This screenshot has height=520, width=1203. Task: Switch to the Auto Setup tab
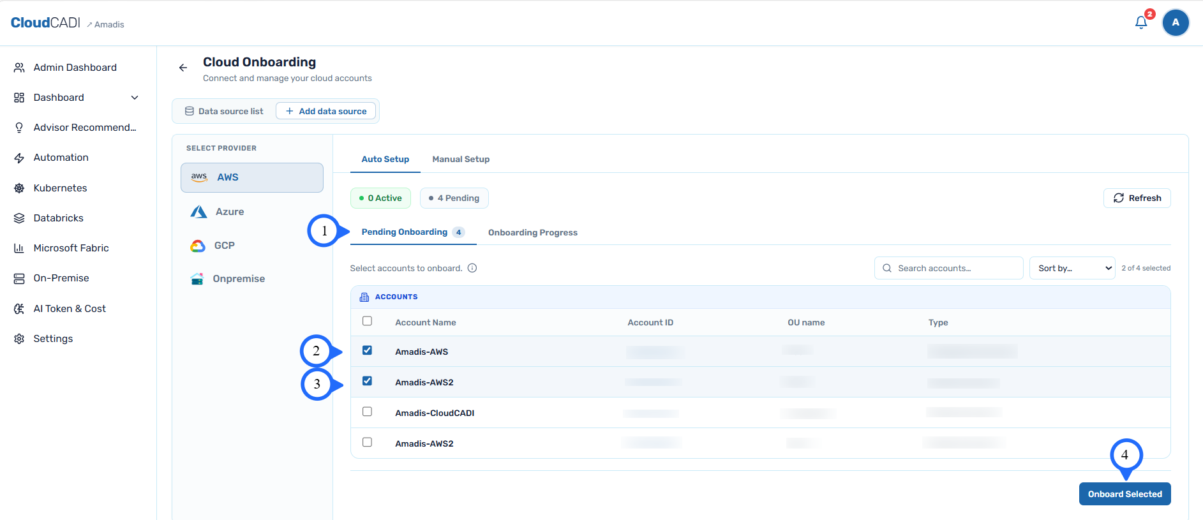(385, 160)
